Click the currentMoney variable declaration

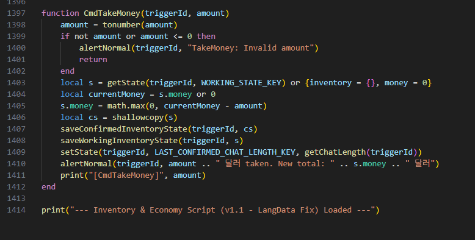click(117, 94)
